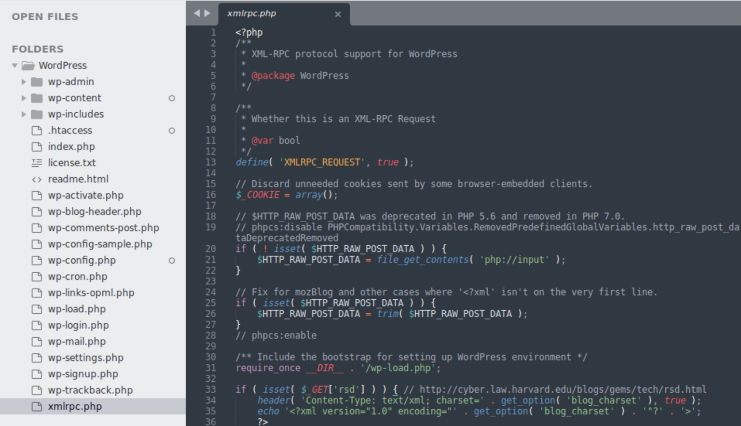Click the status circle next to .htaccess

[172, 130]
